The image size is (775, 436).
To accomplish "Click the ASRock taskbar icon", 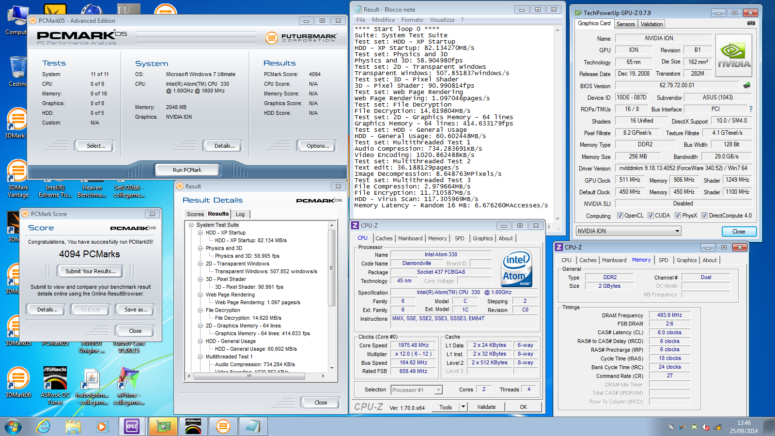I will (x=193, y=426).
